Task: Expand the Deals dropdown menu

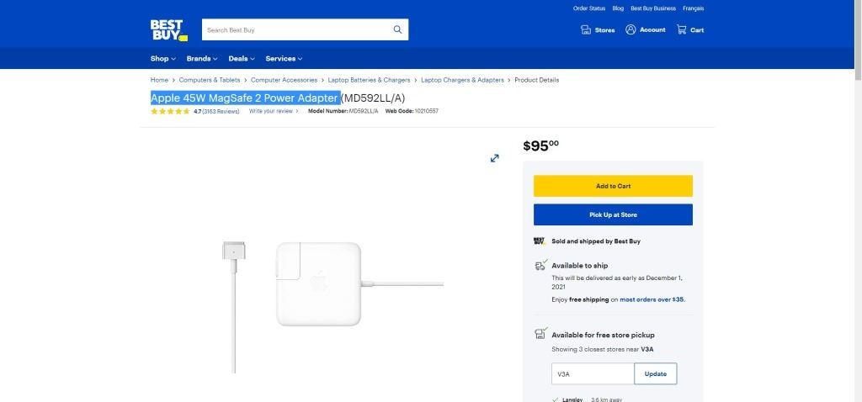Action: coord(242,59)
